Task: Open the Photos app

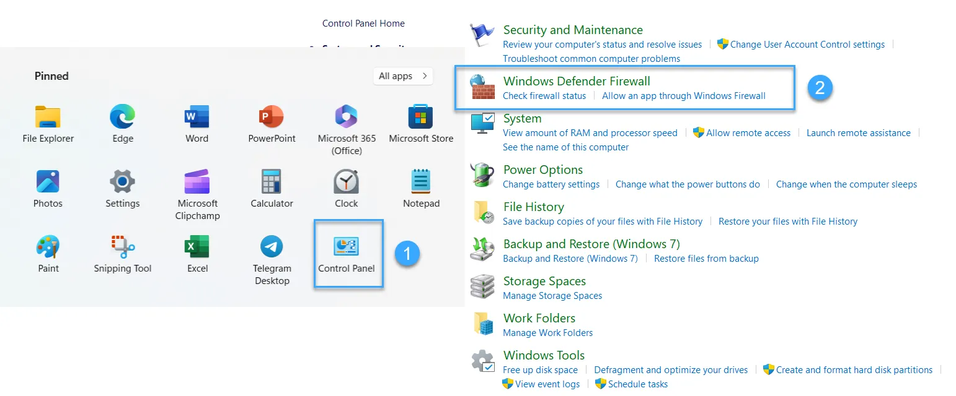Action: (x=48, y=181)
